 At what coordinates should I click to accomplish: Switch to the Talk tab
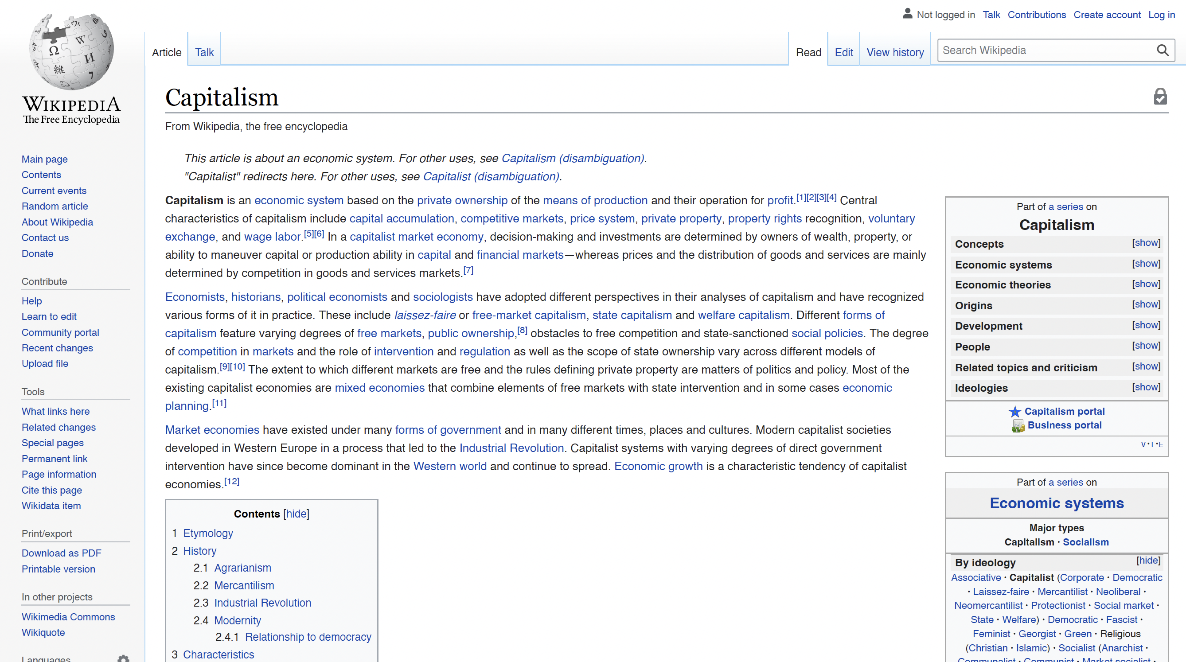[x=204, y=52]
